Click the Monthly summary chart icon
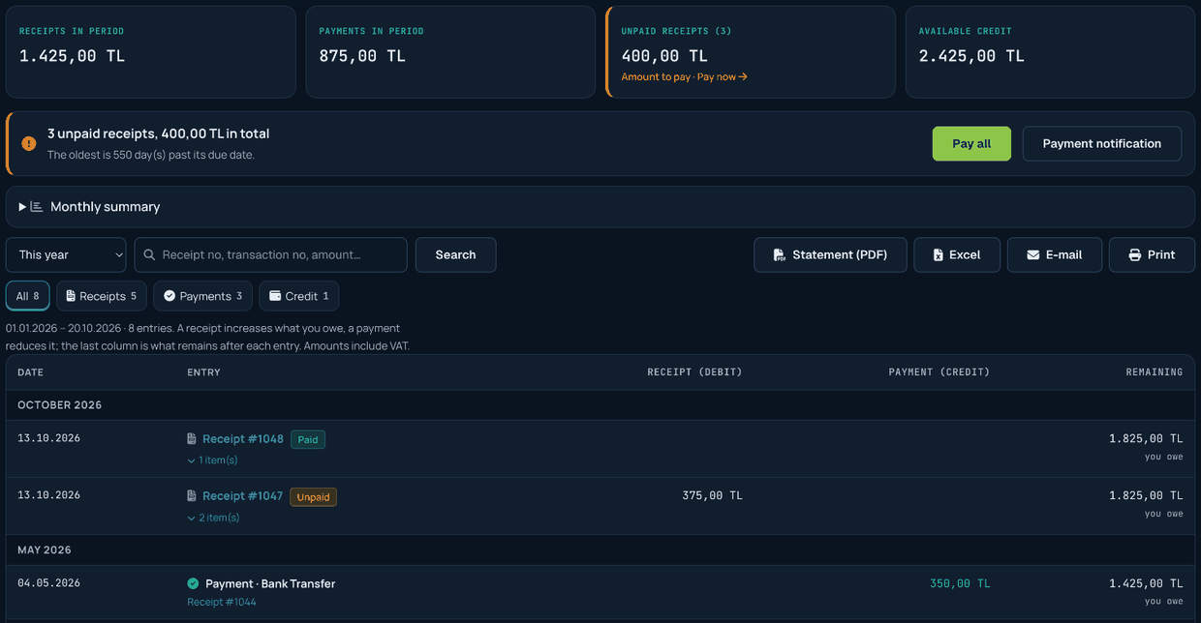Screen dimensions: 1201x623 tap(37, 206)
